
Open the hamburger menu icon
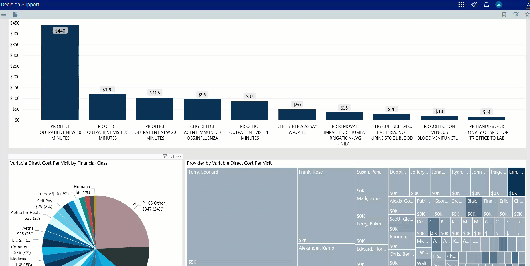[x=4, y=14]
